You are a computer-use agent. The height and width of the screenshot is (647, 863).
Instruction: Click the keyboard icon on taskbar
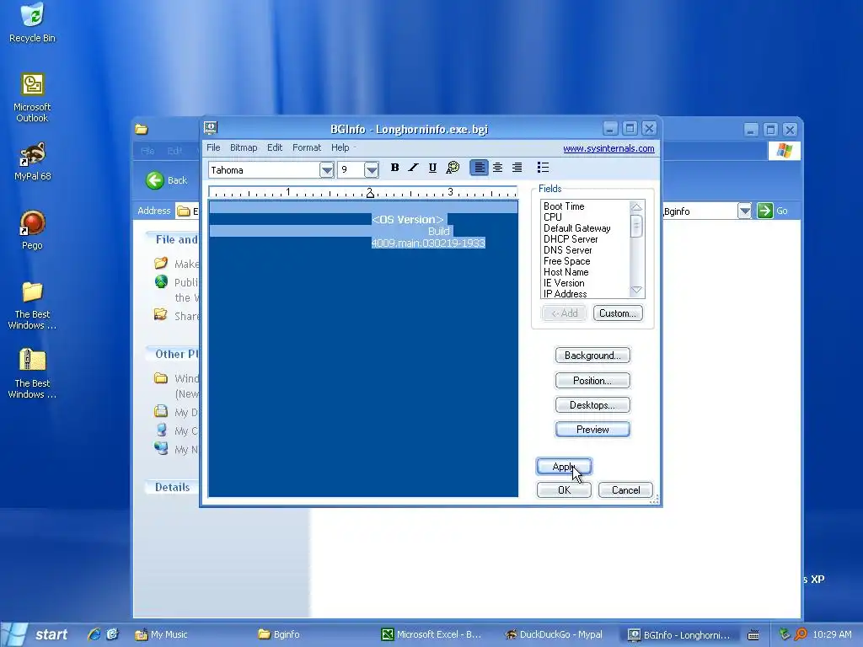(x=753, y=635)
